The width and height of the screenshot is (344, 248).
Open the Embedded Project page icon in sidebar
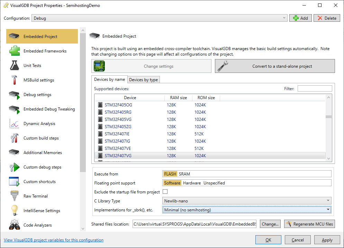pyautogui.click(x=14, y=36)
